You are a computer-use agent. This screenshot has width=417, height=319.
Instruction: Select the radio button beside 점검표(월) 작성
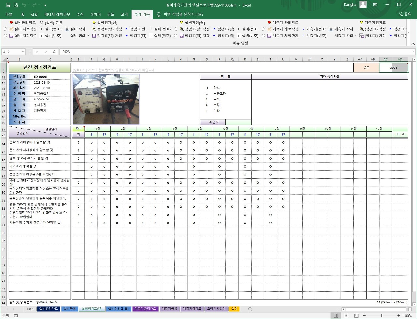(x=176, y=29)
